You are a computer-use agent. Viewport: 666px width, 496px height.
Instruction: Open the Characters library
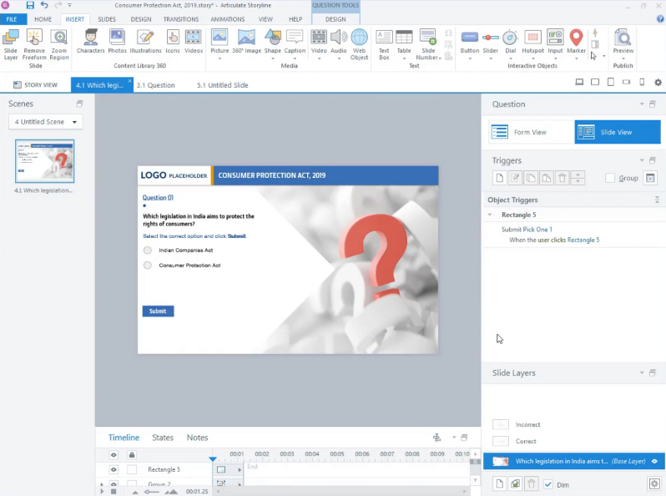click(90, 41)
